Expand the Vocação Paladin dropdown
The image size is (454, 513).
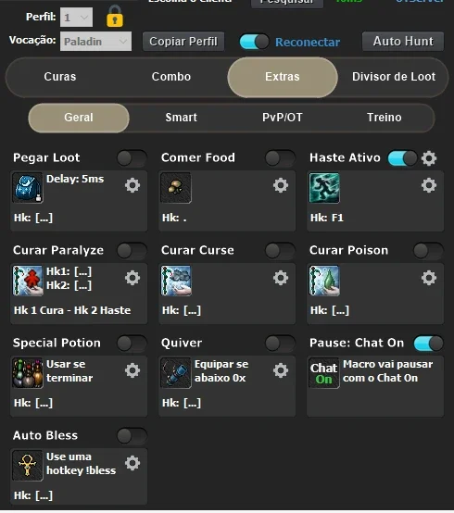tap(95, 42)
